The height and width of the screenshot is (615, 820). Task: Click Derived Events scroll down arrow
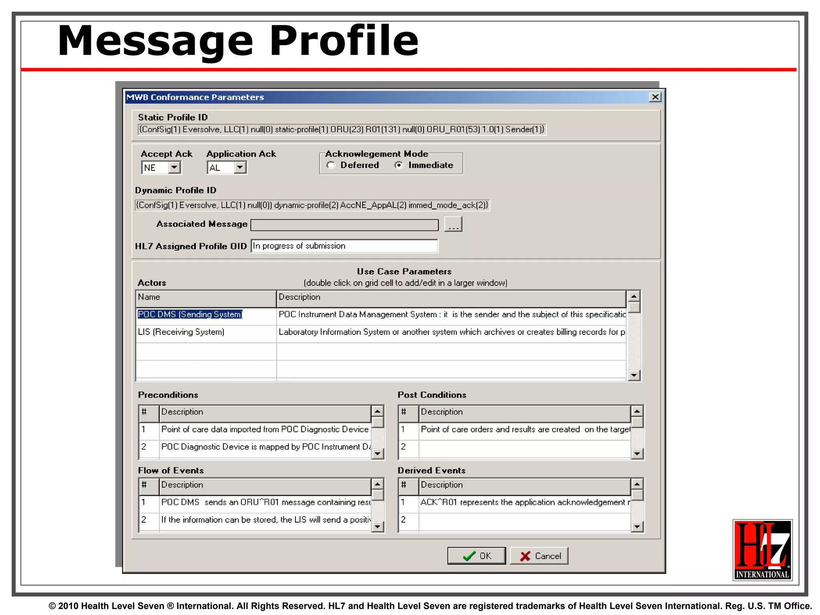click(637, 527)
